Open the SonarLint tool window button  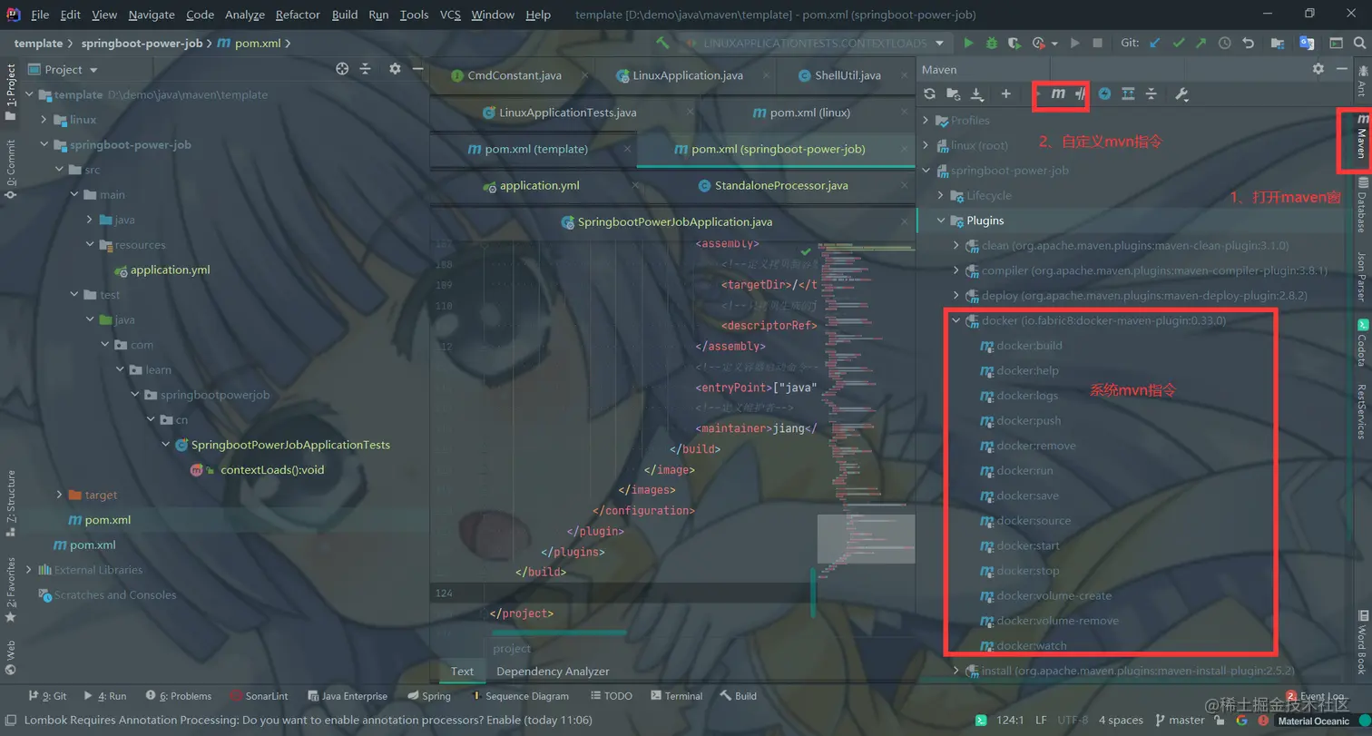260,696
